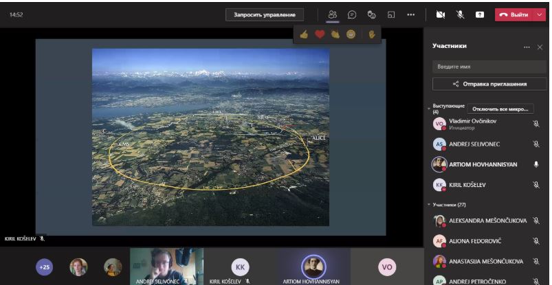This screenshot has height=285, width=552.
Task: Open participants panel more options ellipsis
Action: 527,47
